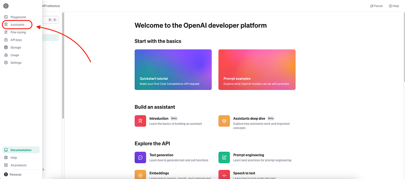Open the Help link in header
The width and height of the screenshot is (405, 179).
click(394, 6)
